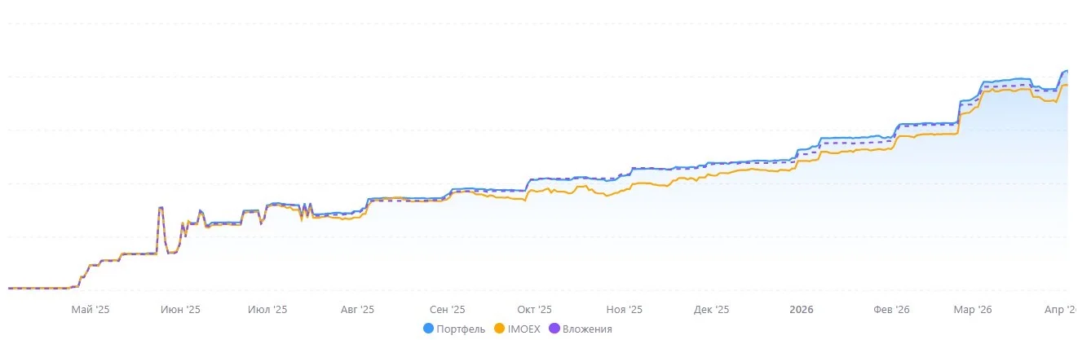The width and height of the screenshot is (1091, 340).
Task: Click the purple Вложения legend dot
Action: 554,329
